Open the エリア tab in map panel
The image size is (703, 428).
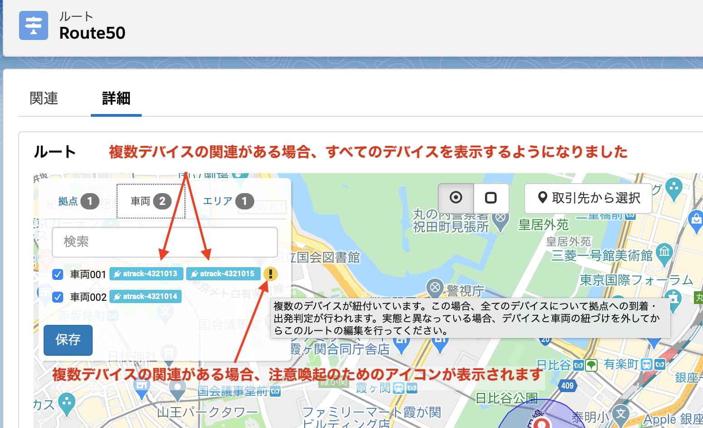point(228,201)
